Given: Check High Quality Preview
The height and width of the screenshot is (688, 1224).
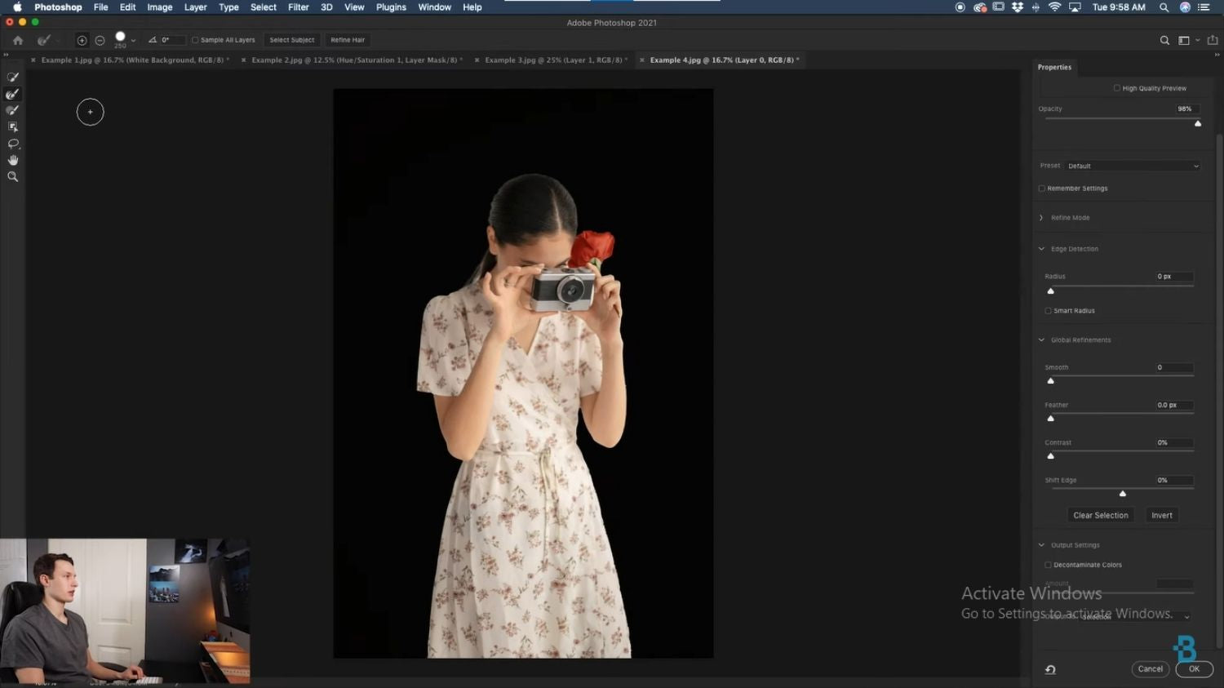Looking at the screenshot, I should pos(1116,87).
